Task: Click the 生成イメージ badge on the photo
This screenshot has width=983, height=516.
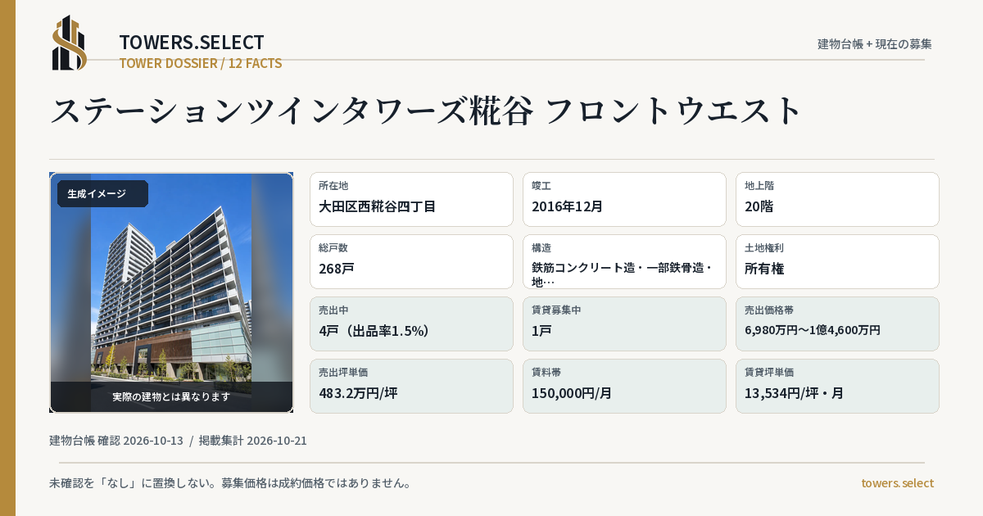Action: pos(102,193)
